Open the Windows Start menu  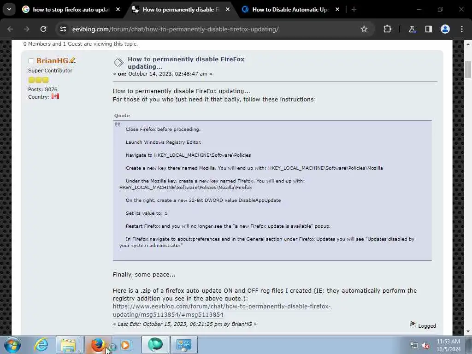(x=12, y=345)
